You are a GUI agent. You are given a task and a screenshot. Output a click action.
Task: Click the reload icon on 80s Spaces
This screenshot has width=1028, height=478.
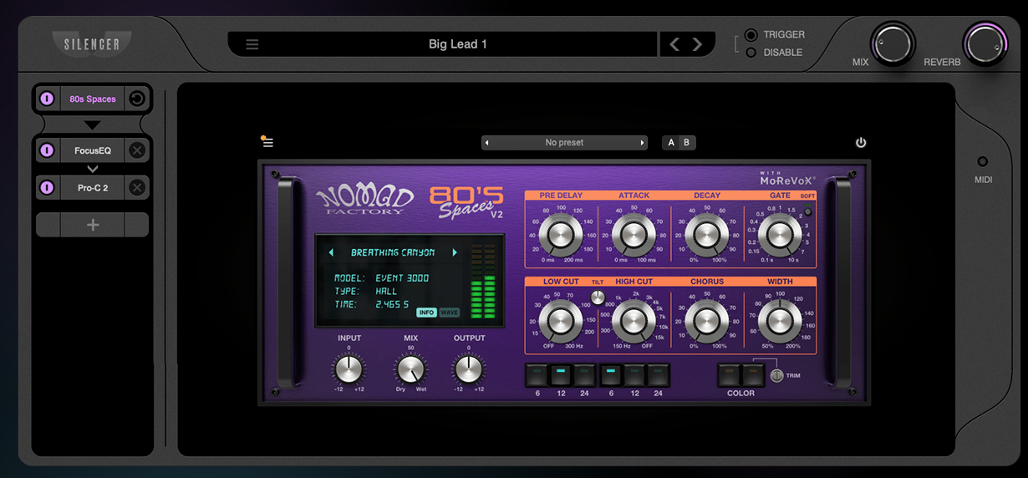click(x=137, y=99)
